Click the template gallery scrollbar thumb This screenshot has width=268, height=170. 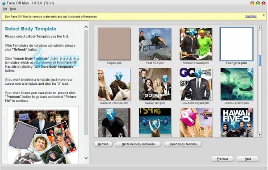(260, 60)
